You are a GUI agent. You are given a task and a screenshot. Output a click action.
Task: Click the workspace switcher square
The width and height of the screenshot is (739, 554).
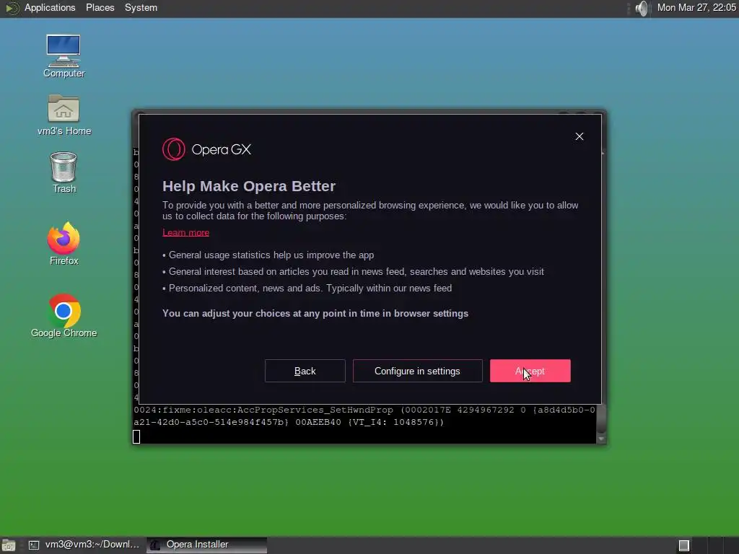(x=684, y=545)
